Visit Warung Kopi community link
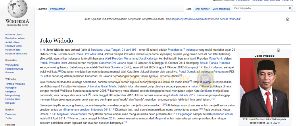 (x=12, y=65)
